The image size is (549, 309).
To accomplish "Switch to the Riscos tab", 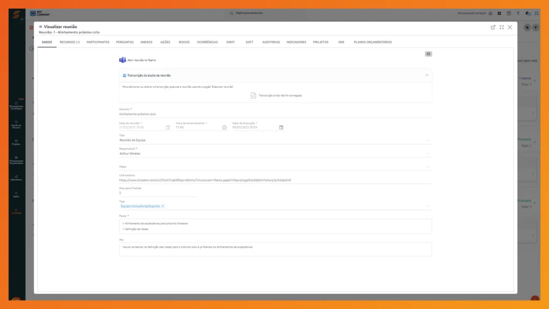I will point(184,42).
